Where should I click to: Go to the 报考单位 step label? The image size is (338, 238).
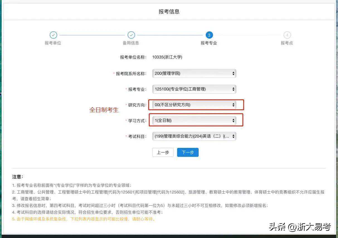(53, 43)
